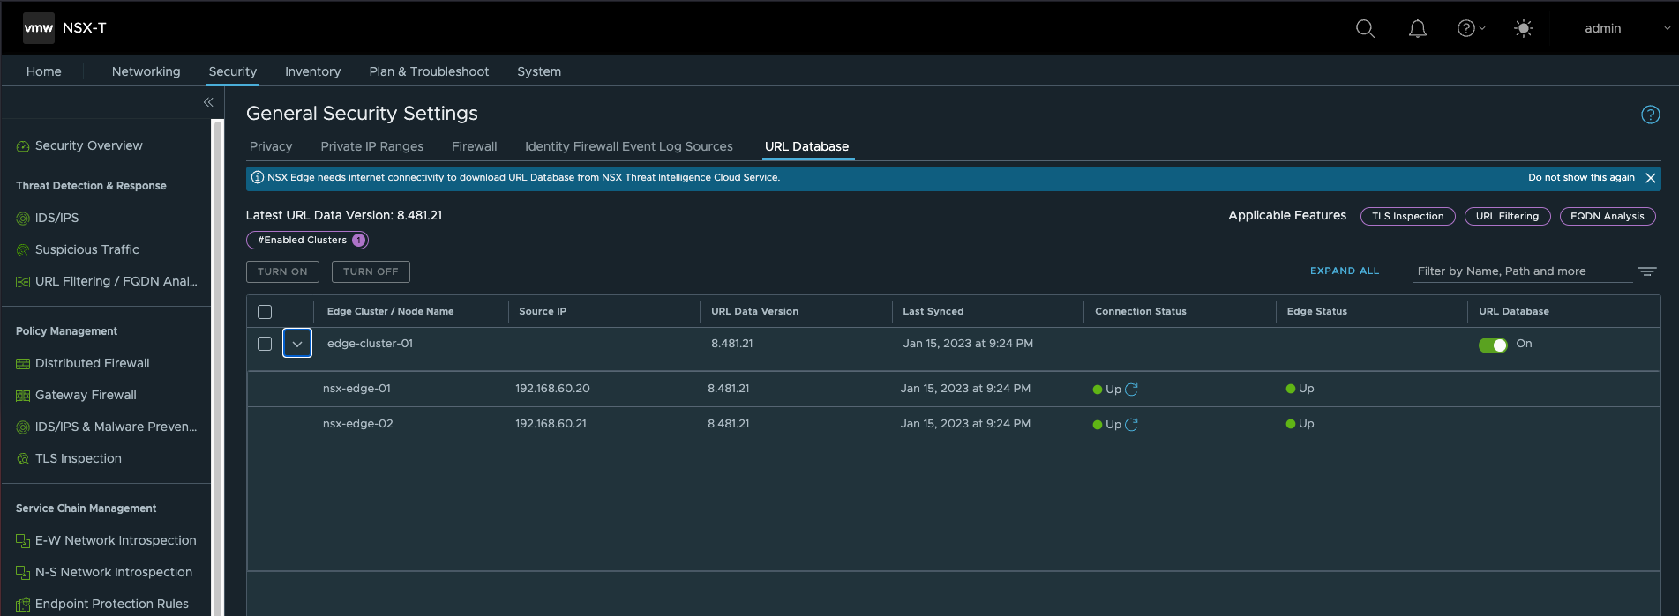Select the URL Database tab
The image size is (1679, 616).
806,146
